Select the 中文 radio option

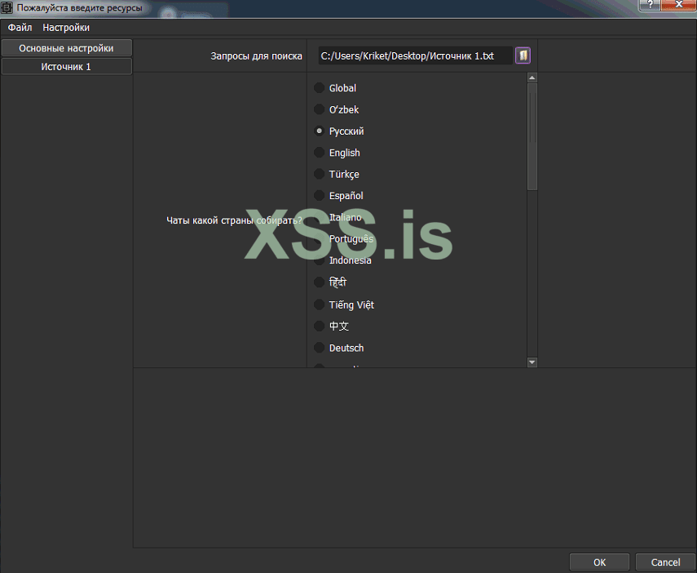tap(320, 326)
